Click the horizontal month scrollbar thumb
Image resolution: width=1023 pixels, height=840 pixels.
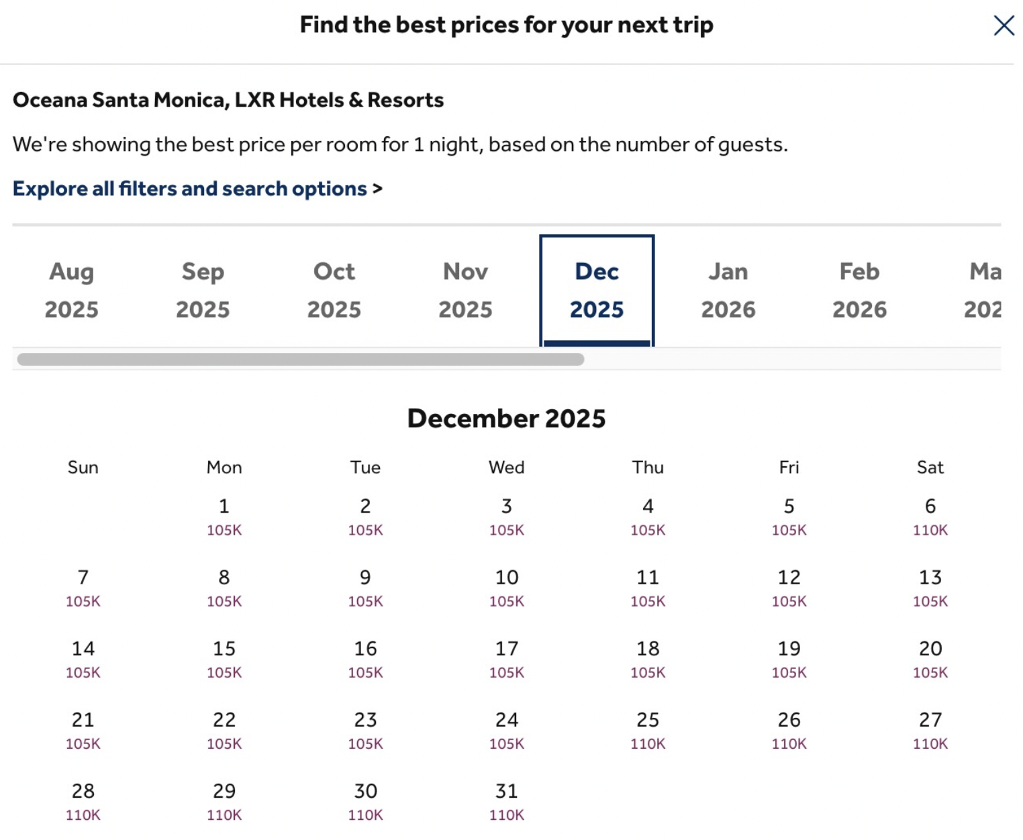coord(300,359)
